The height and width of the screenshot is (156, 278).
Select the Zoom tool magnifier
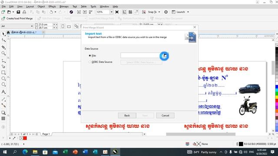tap(3, 53)
